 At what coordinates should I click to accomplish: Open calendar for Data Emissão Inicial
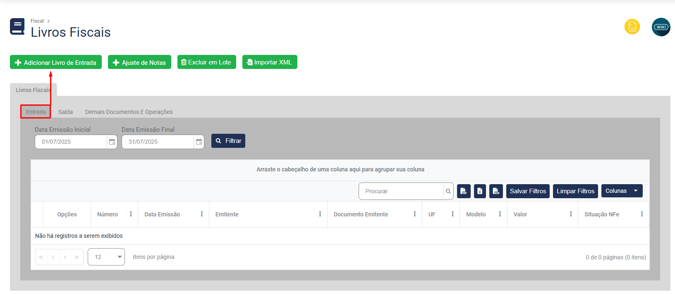coord(112,142)
